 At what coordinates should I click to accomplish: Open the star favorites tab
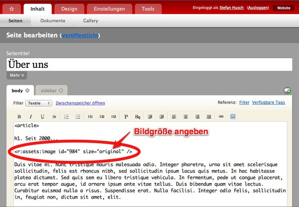point(11,9)
